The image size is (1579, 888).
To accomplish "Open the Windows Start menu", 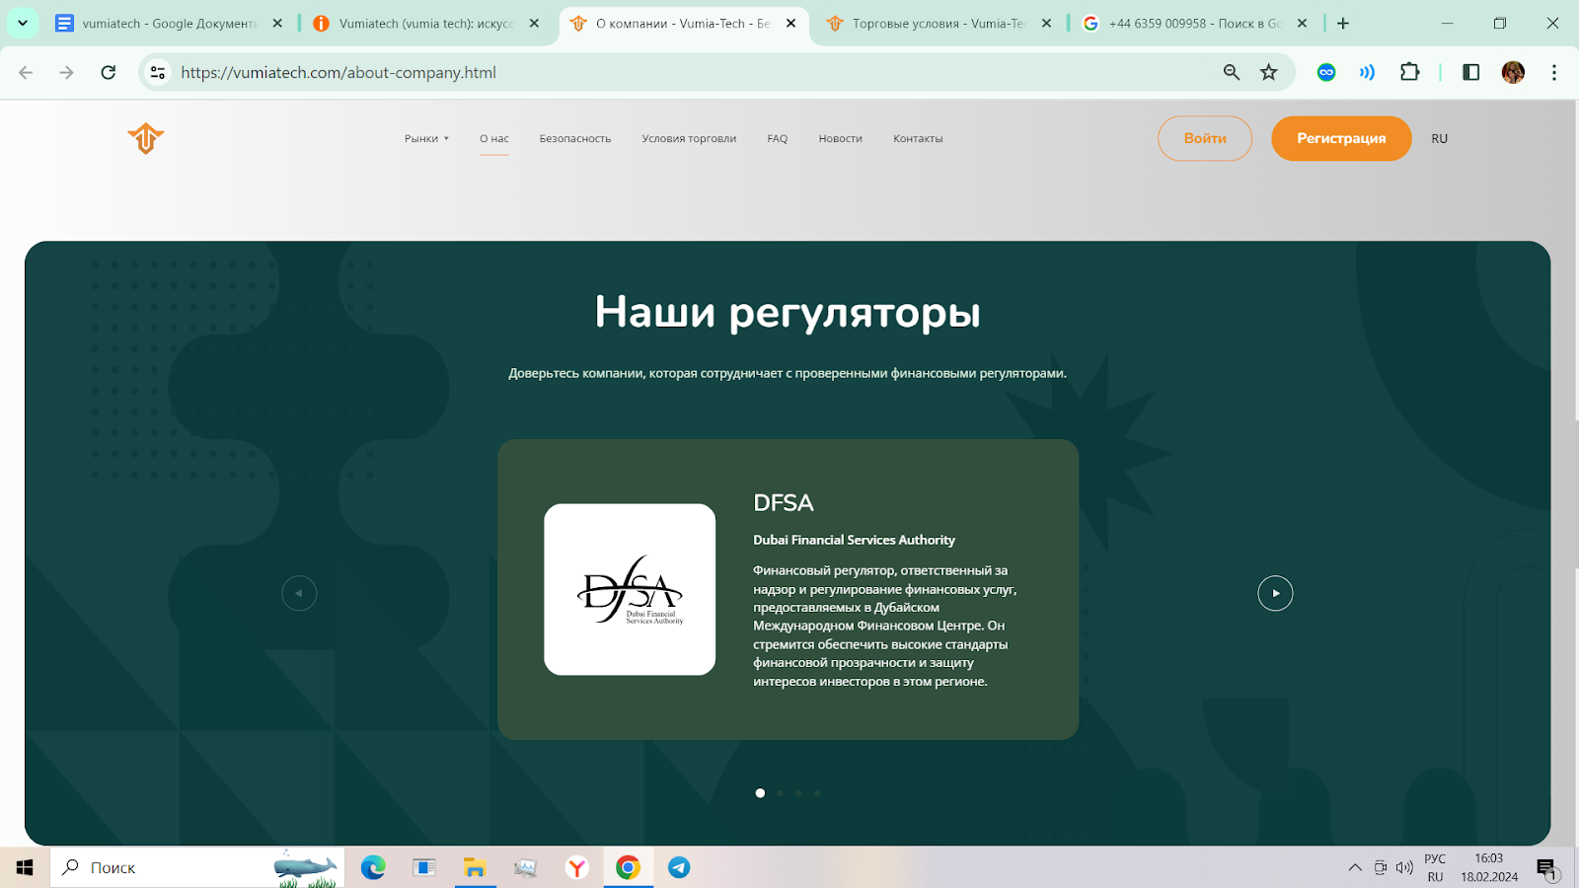I will (25, 867).
